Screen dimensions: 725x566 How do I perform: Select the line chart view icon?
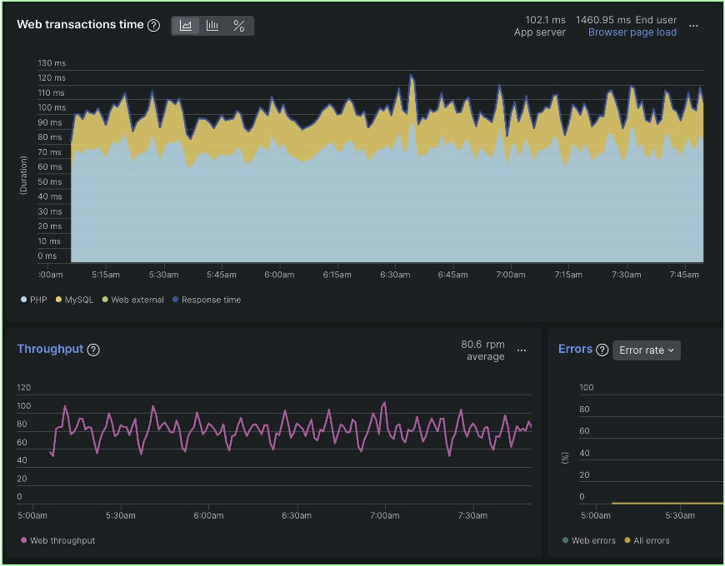(186, 26)
